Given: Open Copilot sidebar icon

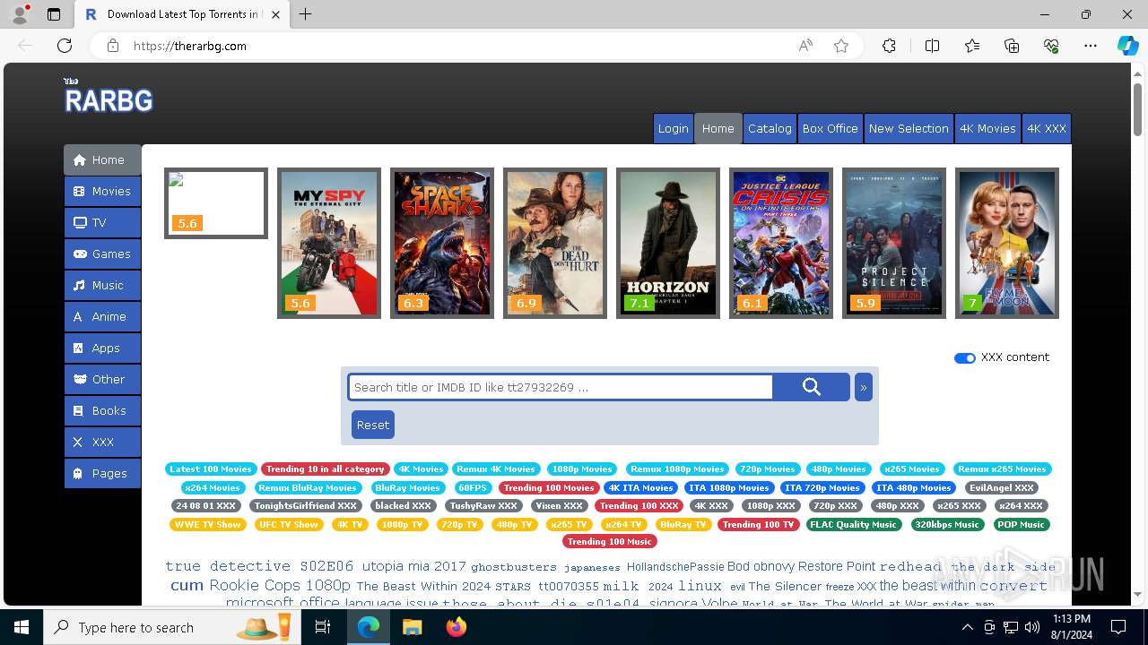Looking at the screenshot, I should pos(1127,46).
